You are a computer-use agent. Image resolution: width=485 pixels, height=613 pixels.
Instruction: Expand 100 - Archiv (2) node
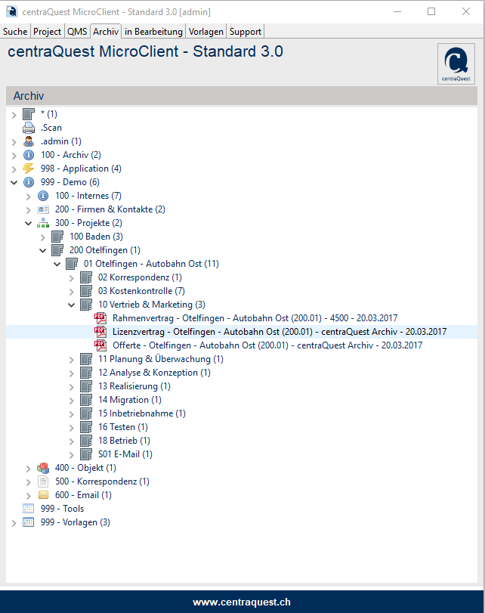14,156
